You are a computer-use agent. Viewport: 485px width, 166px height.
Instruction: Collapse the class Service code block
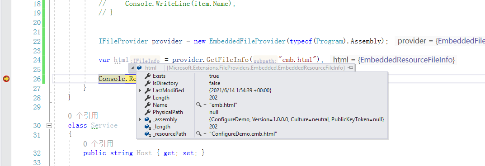coord(49,125)
